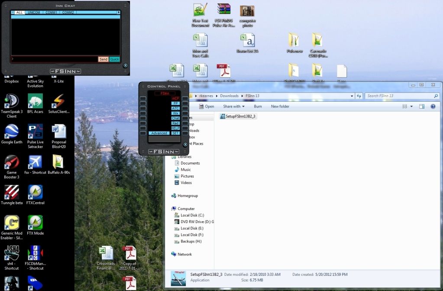Open HELP in the FSInn Control Panel
Screen dimensions: 443x291
pyautogui.click(x=175, y=128)
